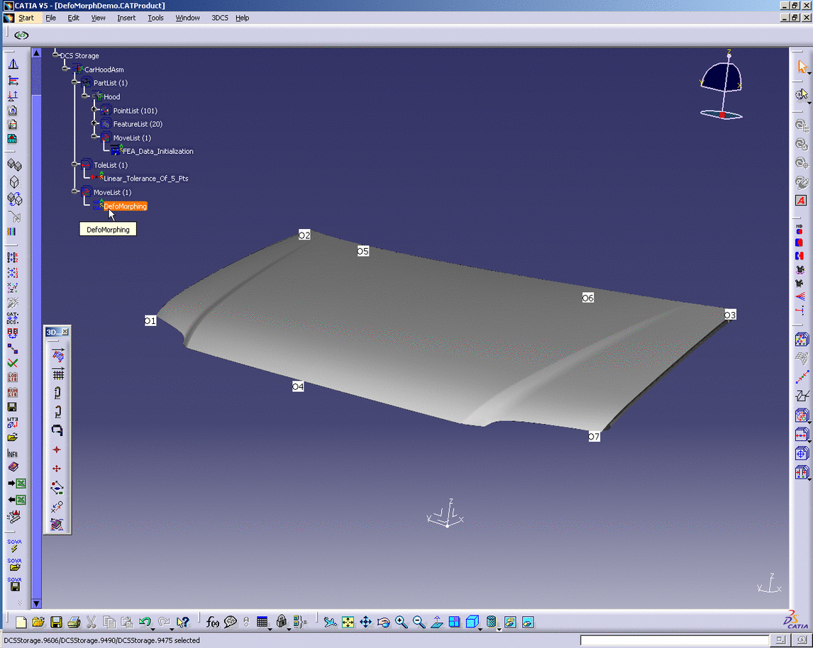Click the Open file folder icon
813x648 pixels.
tap(38, 622)
